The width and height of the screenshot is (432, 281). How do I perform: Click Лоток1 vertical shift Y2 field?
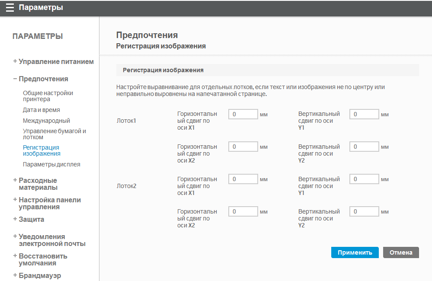tap(364, 147)
